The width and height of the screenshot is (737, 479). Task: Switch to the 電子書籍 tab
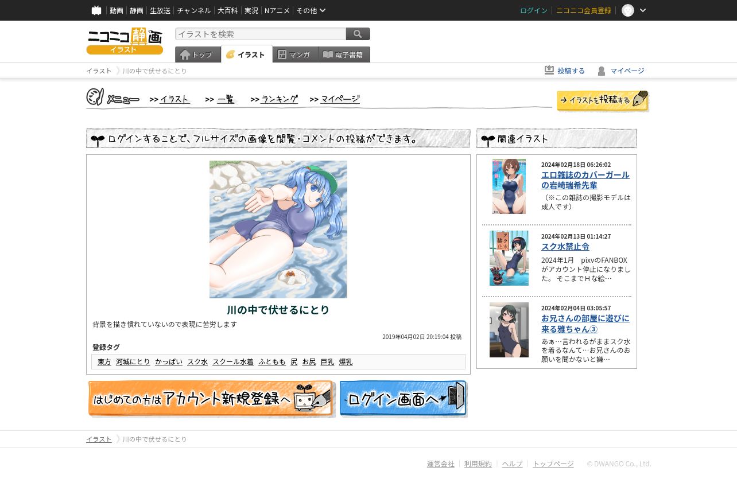click(344, 54)
